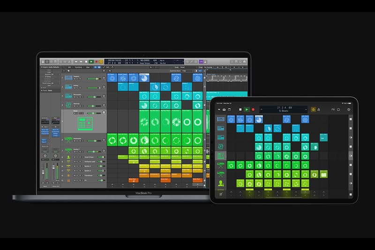The width and height of the screenshot is (375, 250).
Task: Select the green keyboard stand track icon on iPad
Action: [220, 165]
